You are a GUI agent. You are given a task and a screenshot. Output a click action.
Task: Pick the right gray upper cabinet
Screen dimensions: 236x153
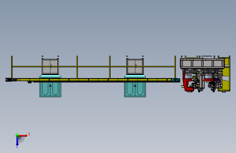coord(135,66)
